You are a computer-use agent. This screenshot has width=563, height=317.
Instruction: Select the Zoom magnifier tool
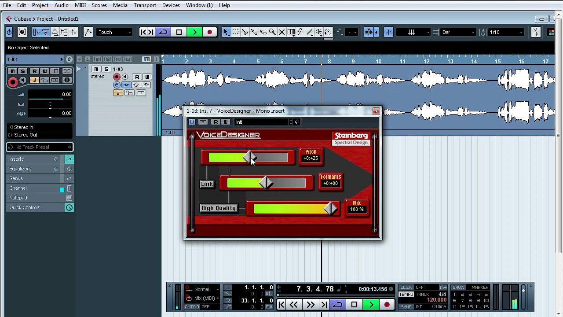(x=272, y=32)
